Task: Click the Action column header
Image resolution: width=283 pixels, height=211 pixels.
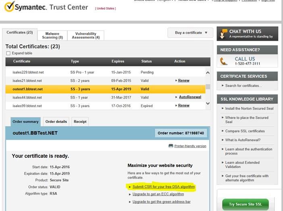Action: click(180, 61)
